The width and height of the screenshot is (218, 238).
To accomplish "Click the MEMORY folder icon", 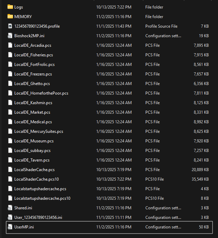I will pyautogui.click(x=10, y=16).
